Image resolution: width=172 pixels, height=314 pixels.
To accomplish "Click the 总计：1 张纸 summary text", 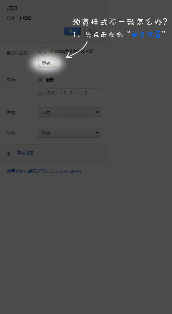I will coord(19,18).
